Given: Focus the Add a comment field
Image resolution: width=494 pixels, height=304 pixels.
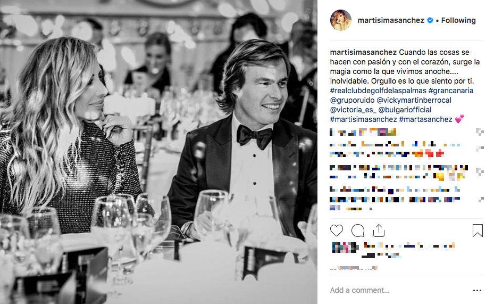Looking at the screenshot, I should click(x=393, y=291).
